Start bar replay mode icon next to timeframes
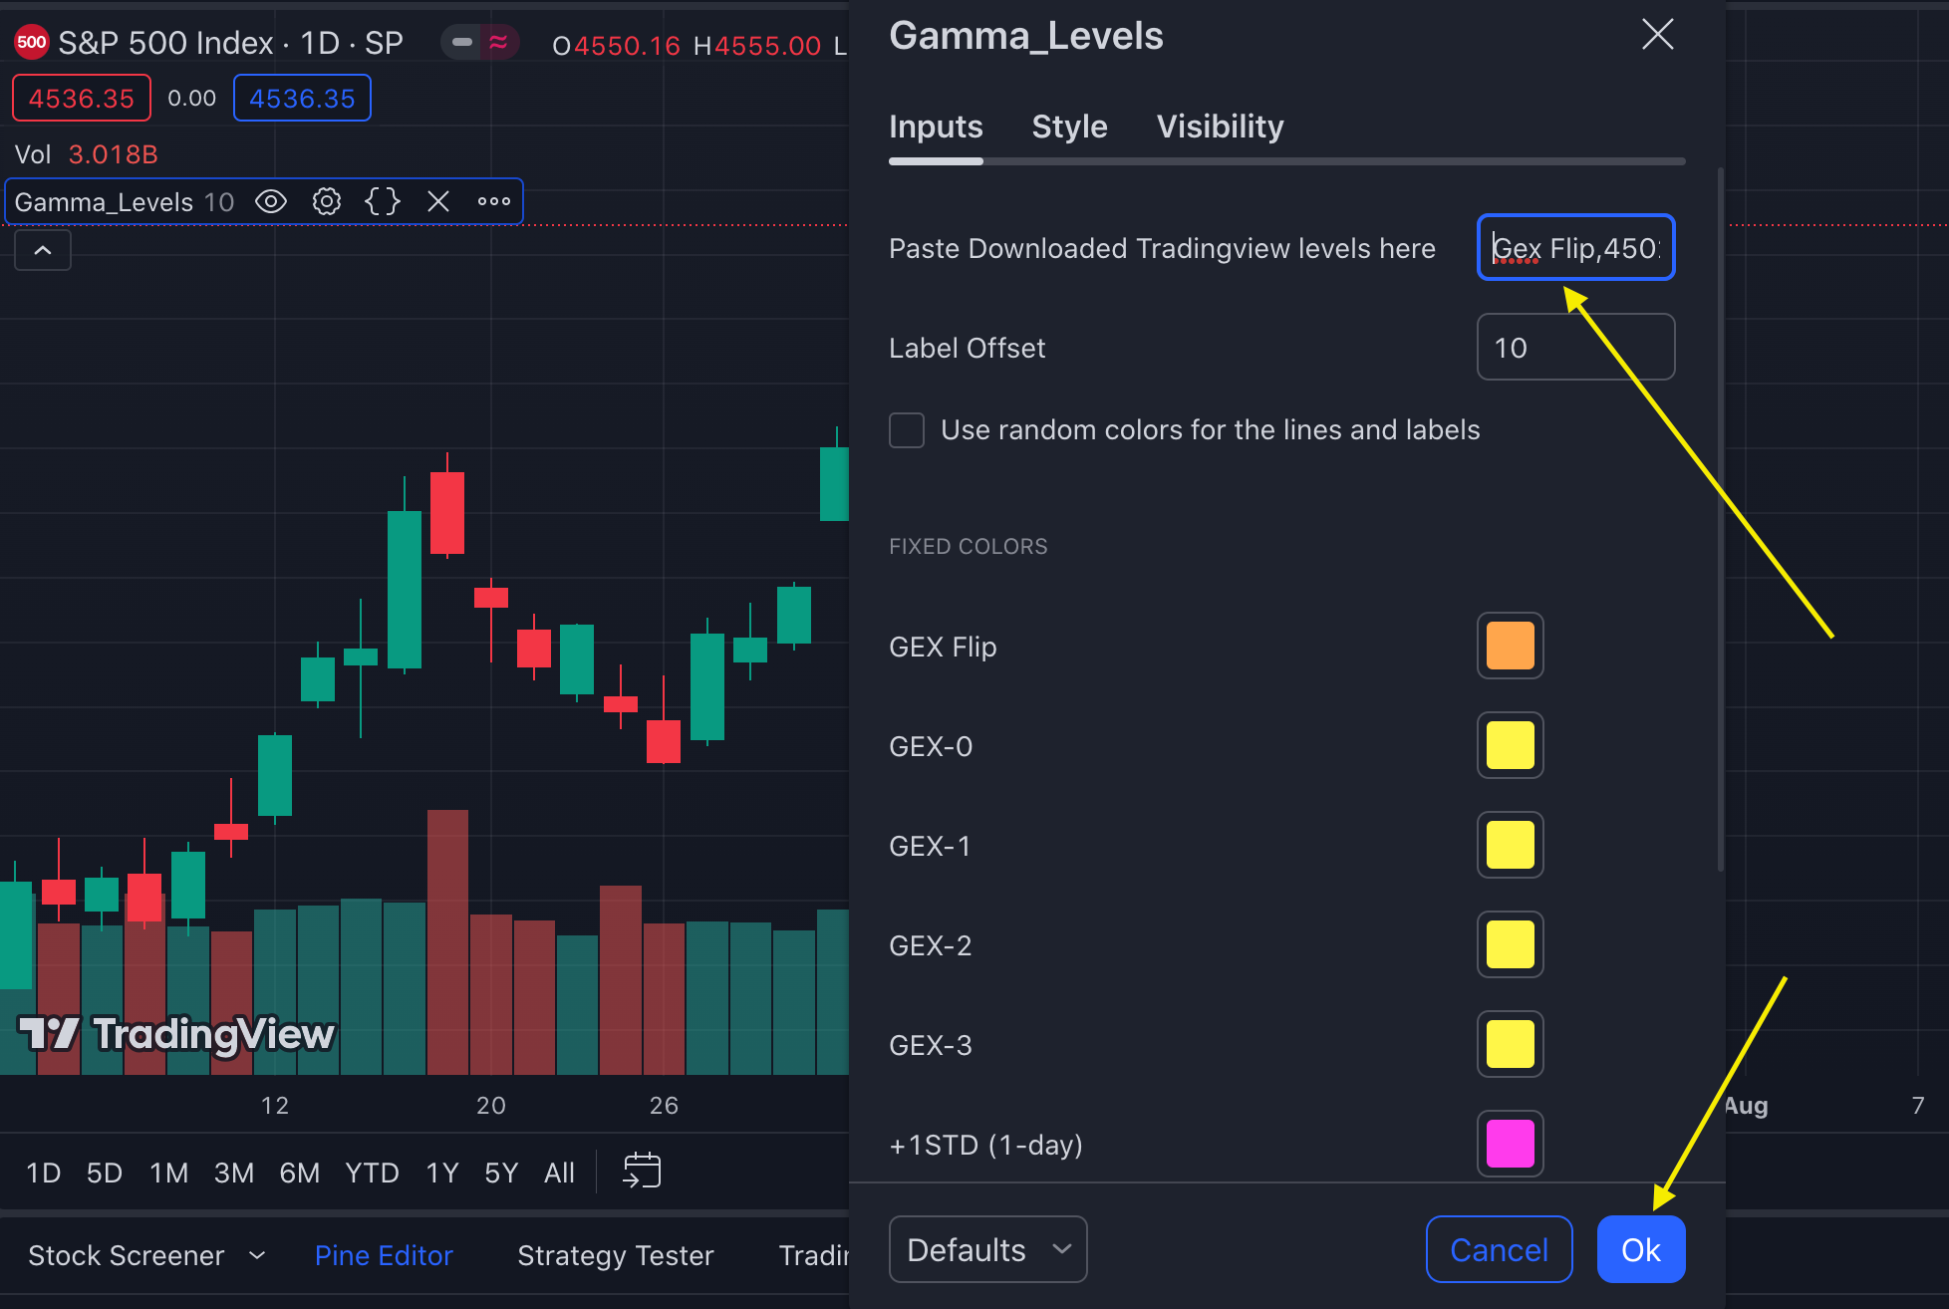 click(642, 1172)
